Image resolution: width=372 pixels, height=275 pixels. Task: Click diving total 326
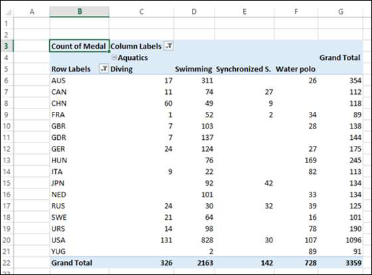(x=166, y=263)
